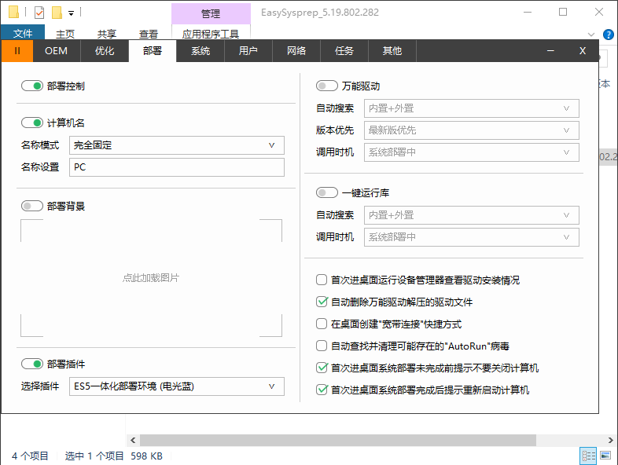
Task: Uncheck 自动删除万能驱动解压的驱动文件
Action: click(x=321, y=302)
